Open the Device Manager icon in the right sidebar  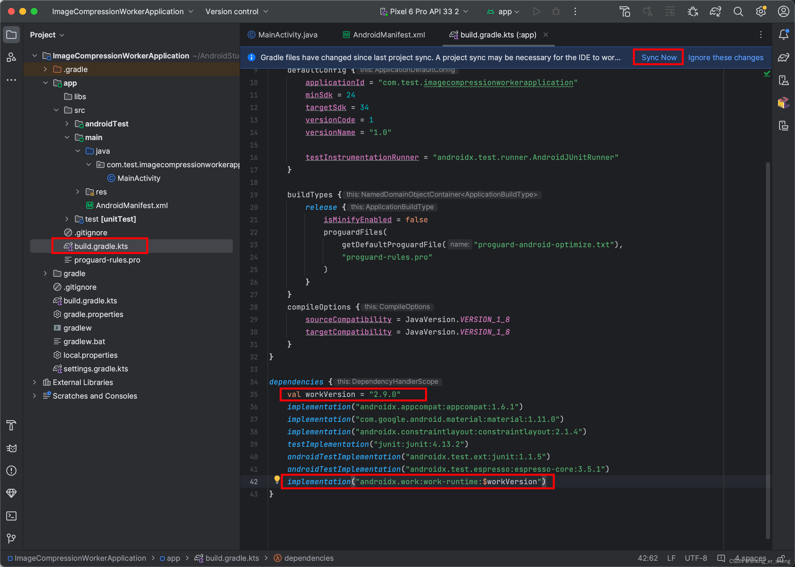pyautogui.click(x=783, y=80)
